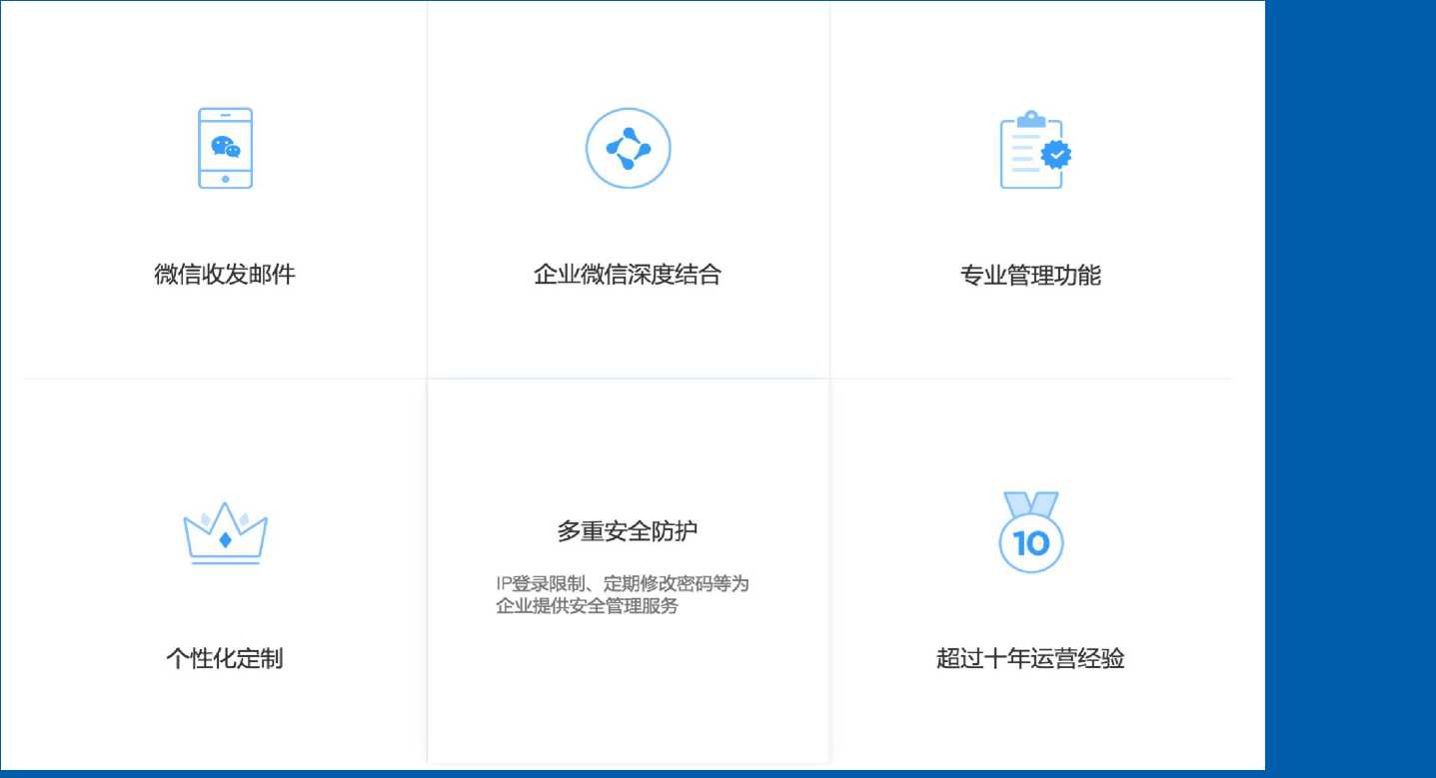
Task: Select the 个性化定制 heading
Action: (225, 658)
